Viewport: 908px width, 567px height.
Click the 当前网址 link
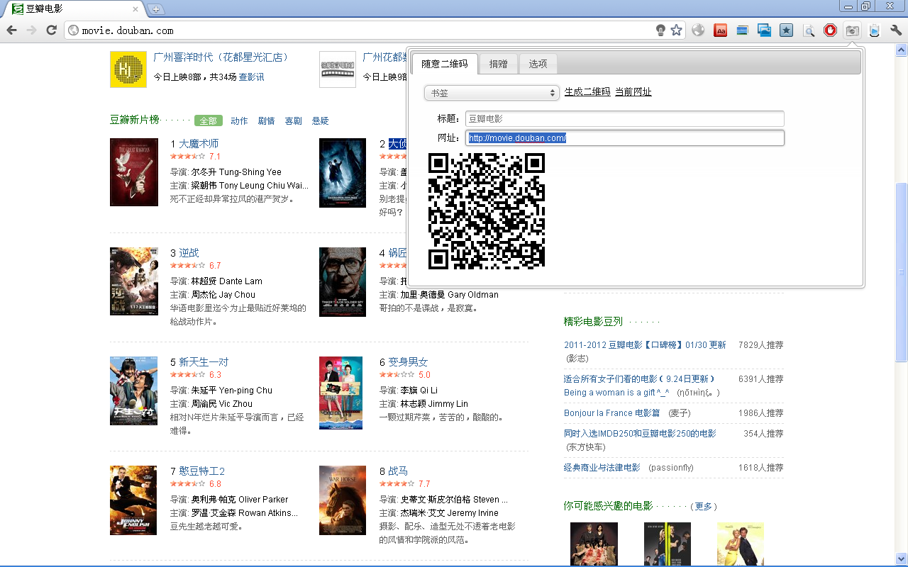pos(633,92)
